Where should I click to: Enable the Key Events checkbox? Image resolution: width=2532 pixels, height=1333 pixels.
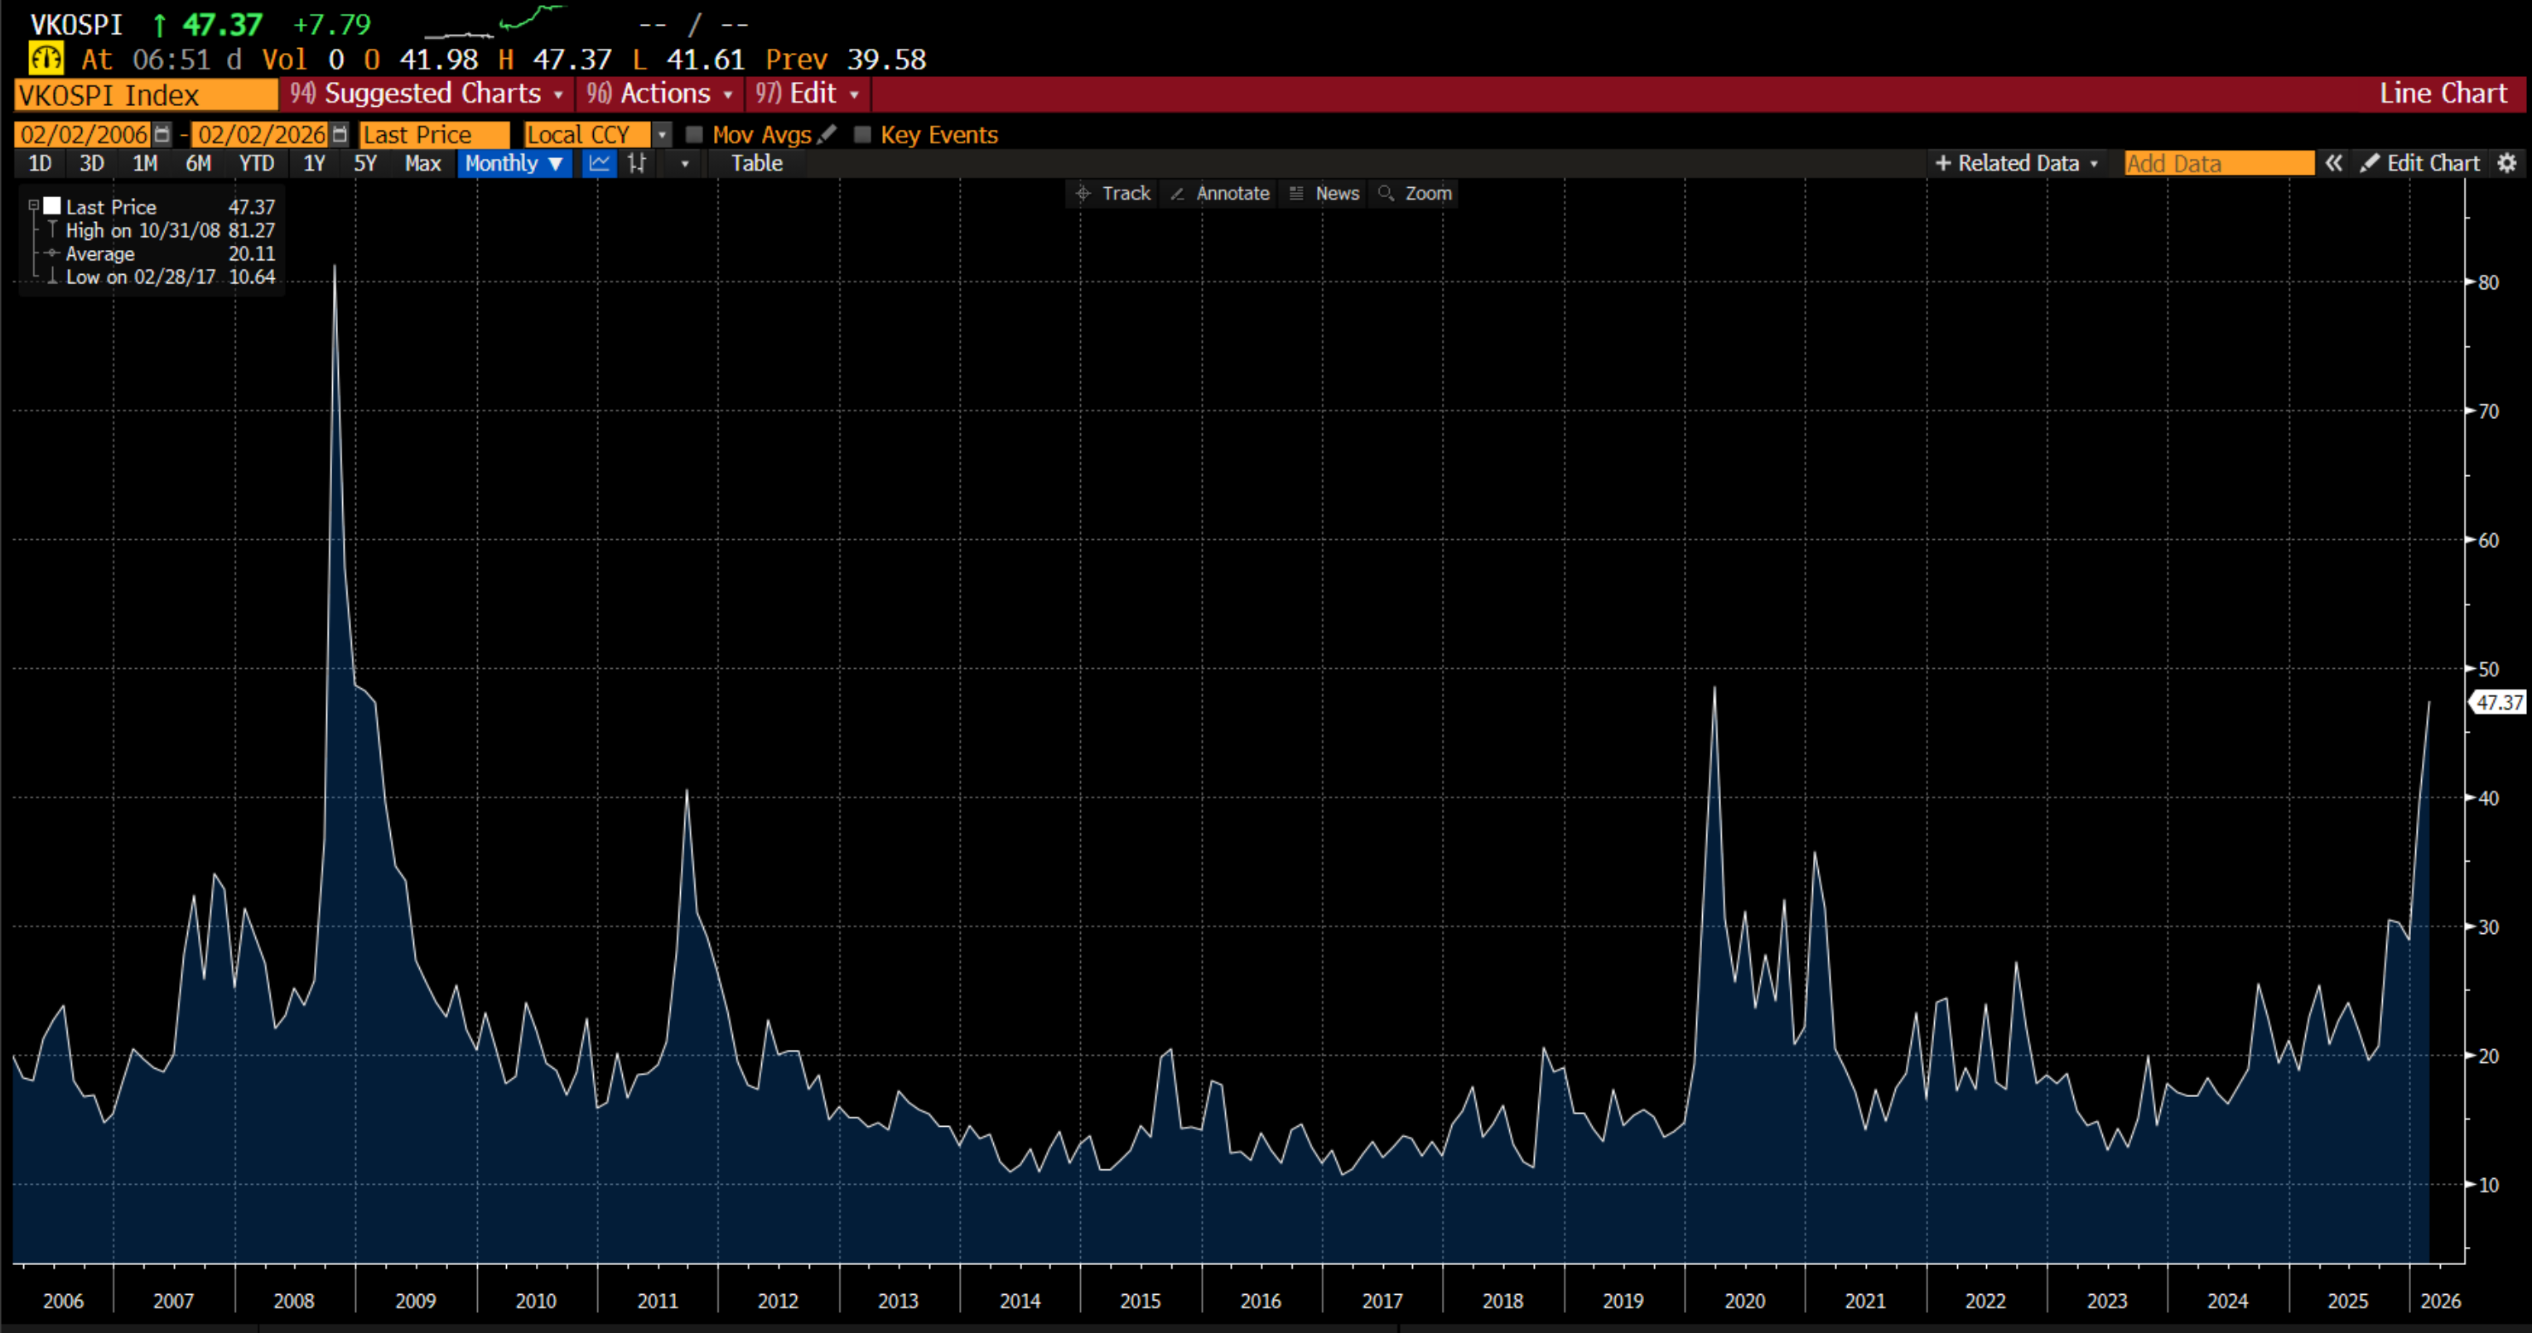862,135
